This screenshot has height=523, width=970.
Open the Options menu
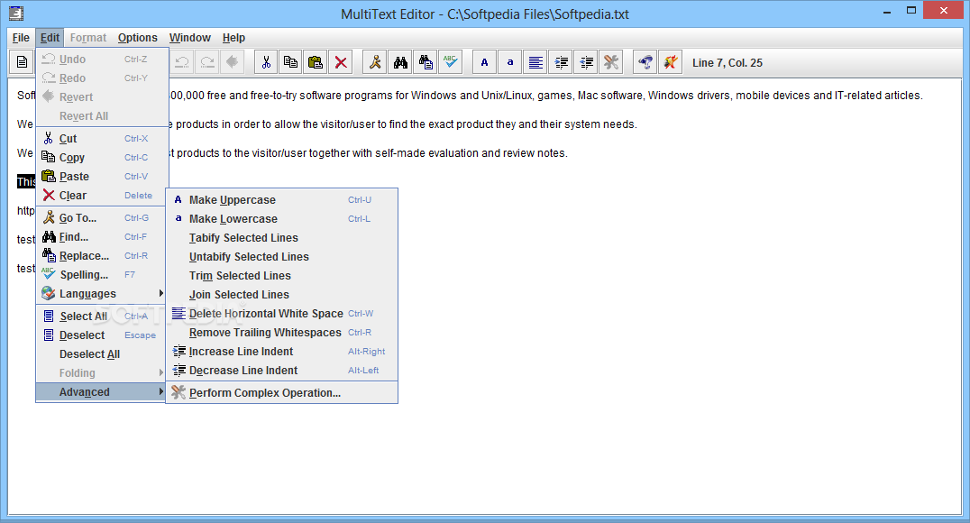click(x=137, y=38)
